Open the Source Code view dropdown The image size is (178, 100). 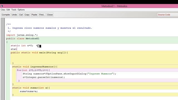coord(167,15)
